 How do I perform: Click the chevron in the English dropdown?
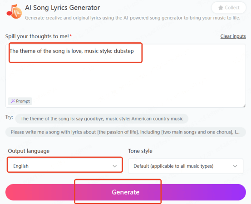(115, 166)
